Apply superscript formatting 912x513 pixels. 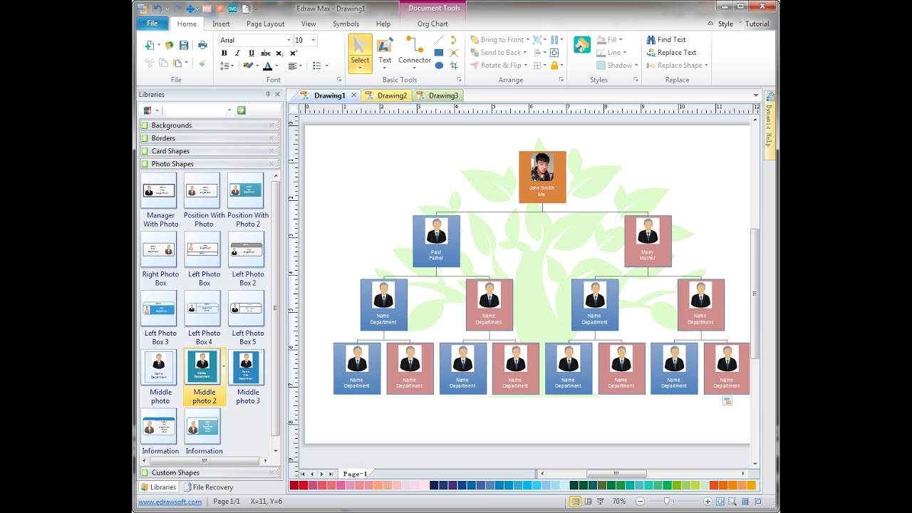coord(293,53)
